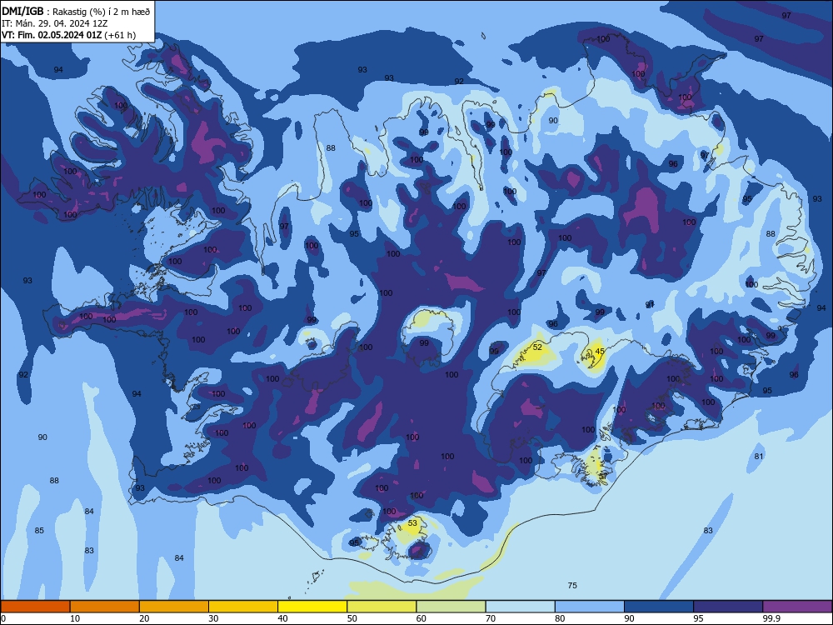Click the '53' humidity value on the map
833x625 pixels.
click(412, 523)
